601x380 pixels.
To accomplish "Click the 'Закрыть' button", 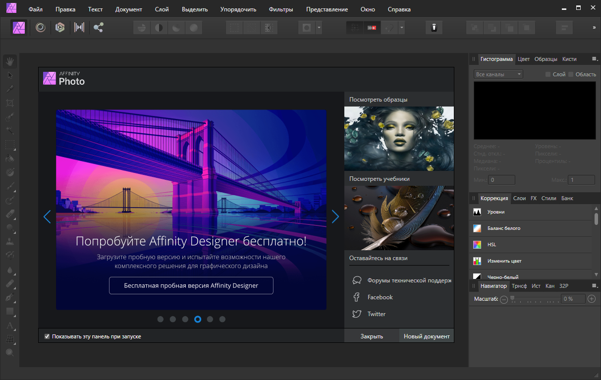I will (372, 336).
